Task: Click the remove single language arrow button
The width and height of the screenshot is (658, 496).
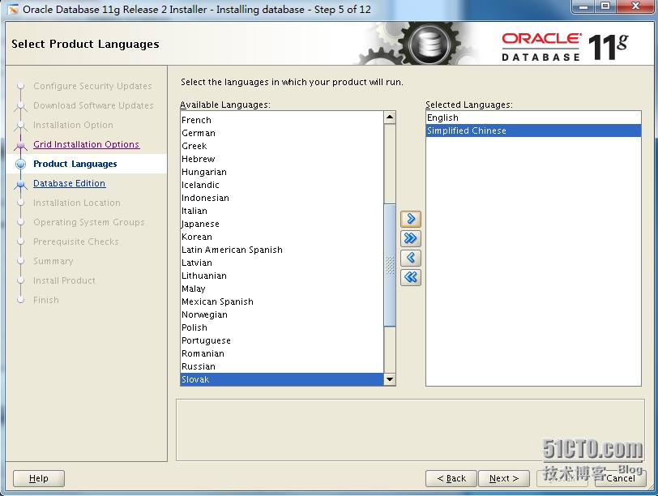Action: click(410, 258)
